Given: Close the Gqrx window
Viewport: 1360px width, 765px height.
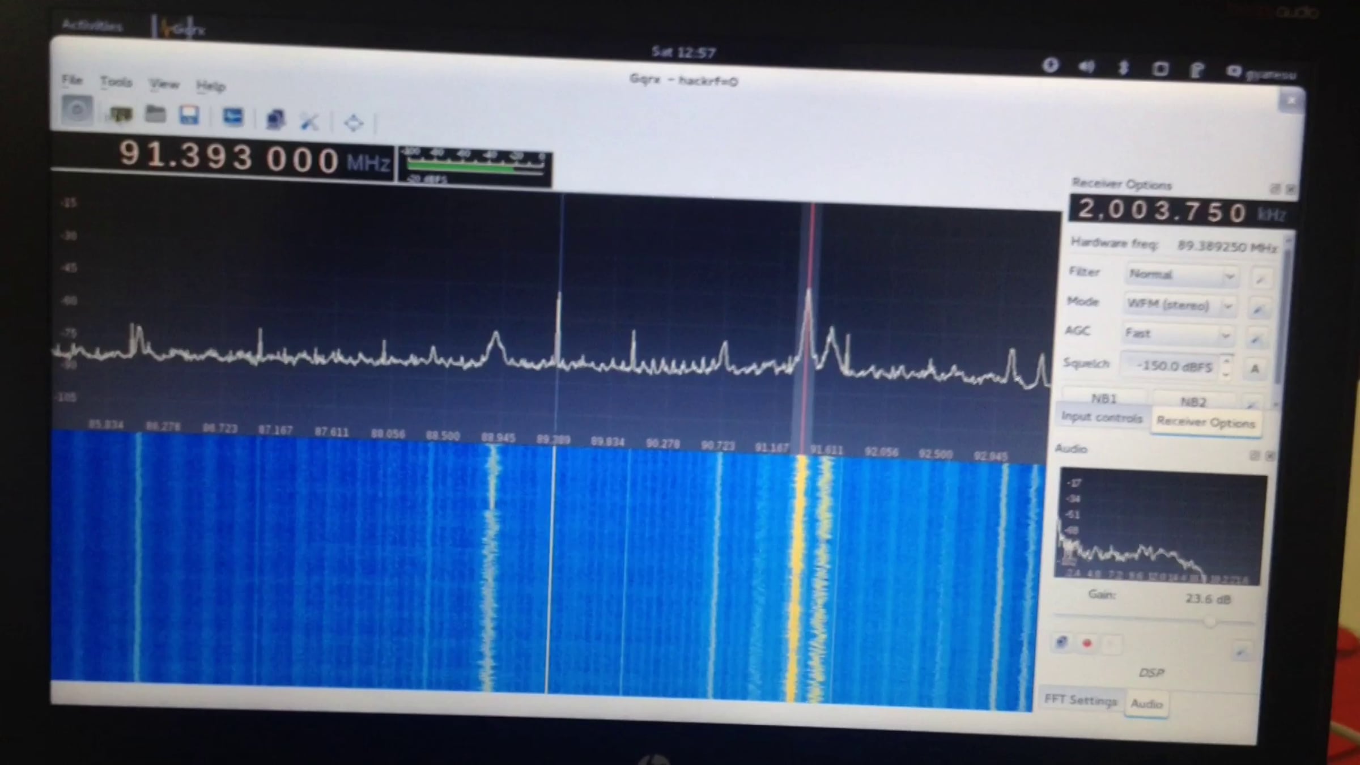Looking at the screenshot, I should (1291, 101).
